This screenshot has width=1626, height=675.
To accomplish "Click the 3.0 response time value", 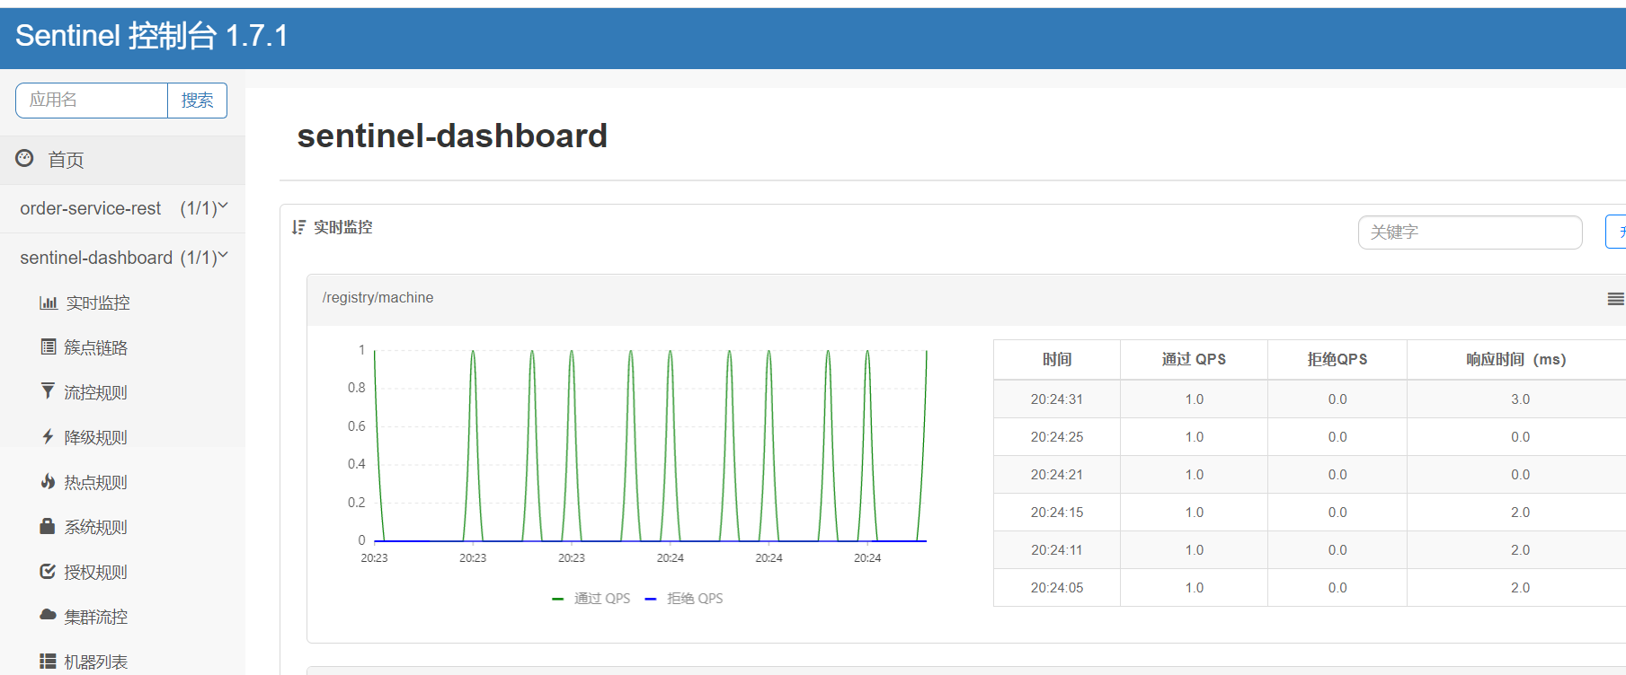I will pos(1520,399).
